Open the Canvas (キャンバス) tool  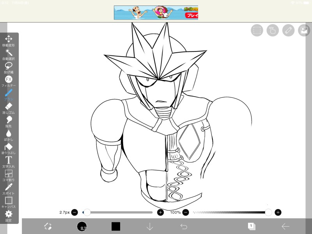coord(9,202)
